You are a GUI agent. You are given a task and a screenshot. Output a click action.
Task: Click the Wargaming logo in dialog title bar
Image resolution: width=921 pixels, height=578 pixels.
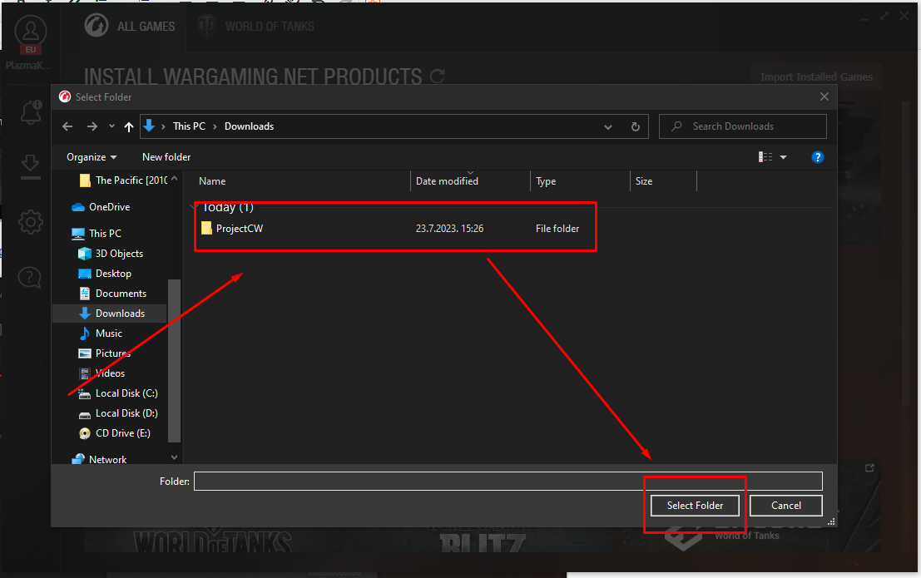(65, 97)
